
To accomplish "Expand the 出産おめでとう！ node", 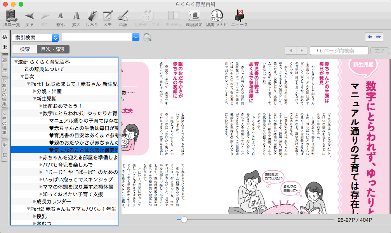I will 41,106.
